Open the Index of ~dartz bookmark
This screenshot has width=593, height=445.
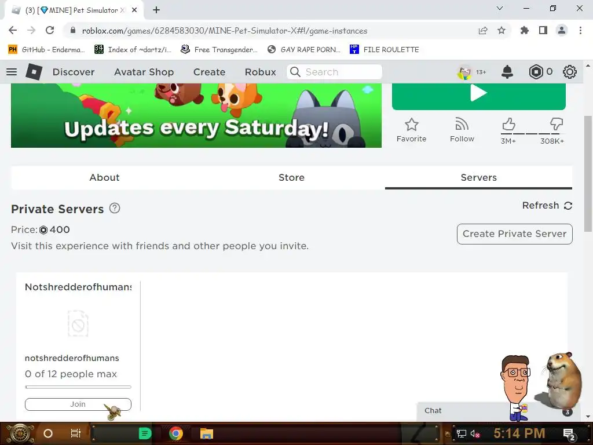pyautogui.click(x=133, y=50)
